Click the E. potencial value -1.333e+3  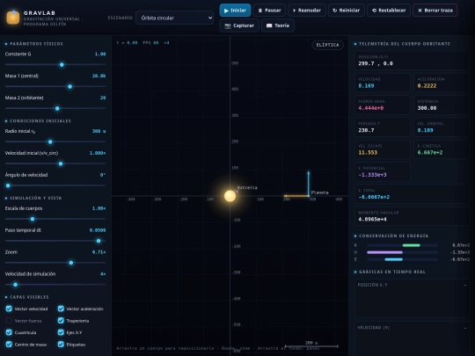pos(372,175)
